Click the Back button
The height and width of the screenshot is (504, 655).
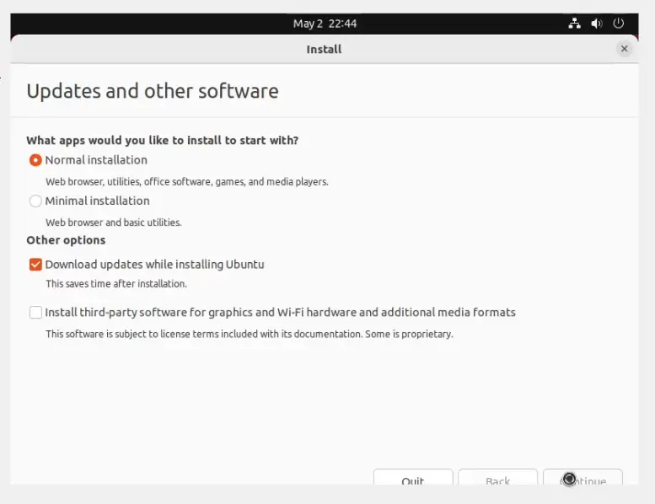point(497,477)
